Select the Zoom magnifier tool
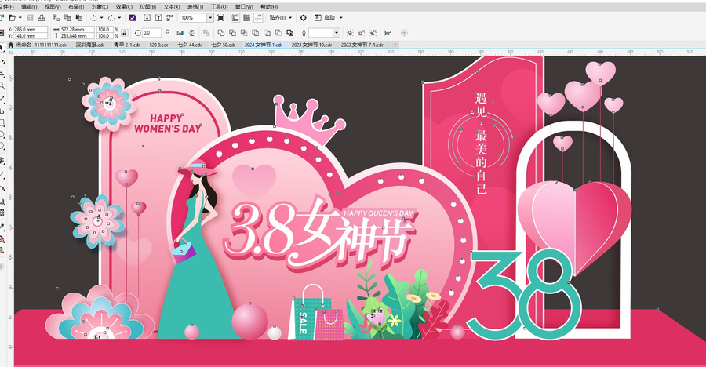The image size is (706, 367). click(2, 85)
